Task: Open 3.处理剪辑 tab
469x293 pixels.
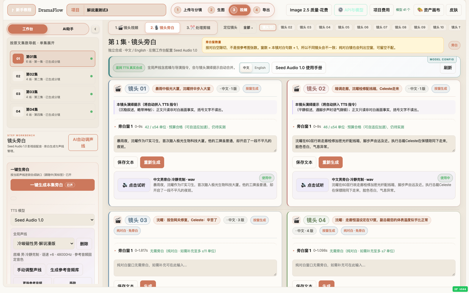Action: click(x=198, y=28)
